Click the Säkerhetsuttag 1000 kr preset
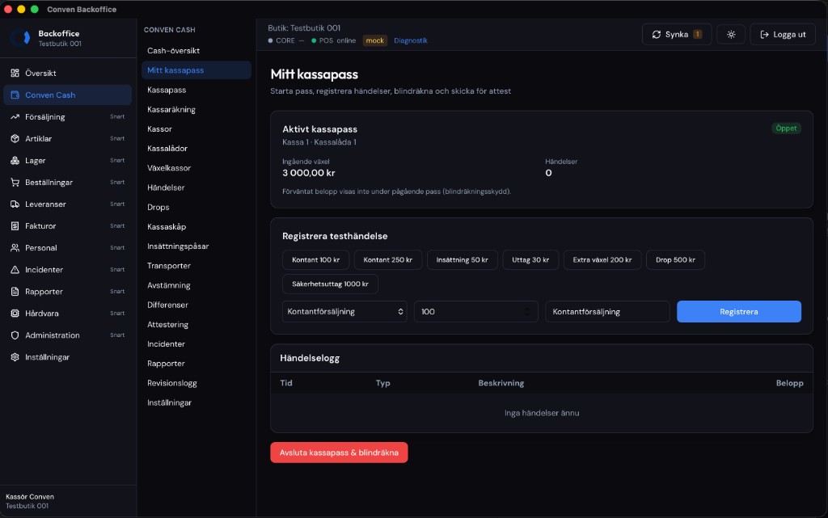Screen dimensions: 828x518 pyautogui.click(x=330, y=284)
